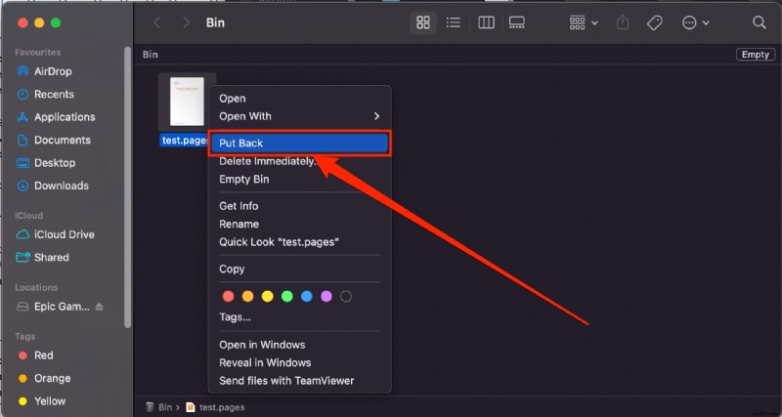This screenshot has height=417, width=782.
Task: Choose Quick Look "test.pages"
Action: (300, 242)
